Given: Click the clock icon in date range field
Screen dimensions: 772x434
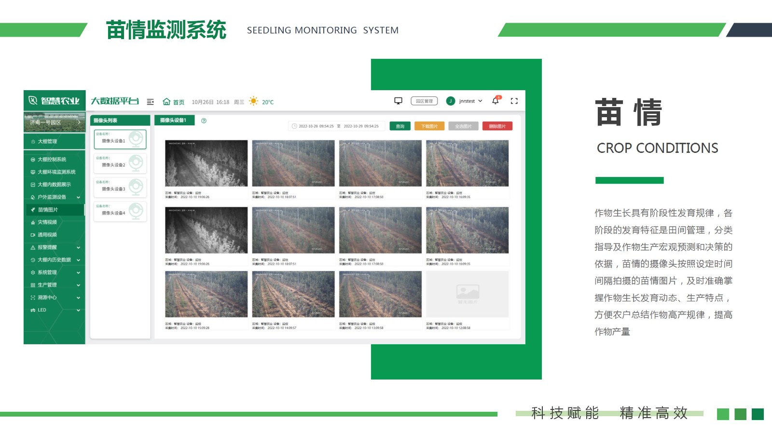Looking at the screenshot, I should pos(294,126).
